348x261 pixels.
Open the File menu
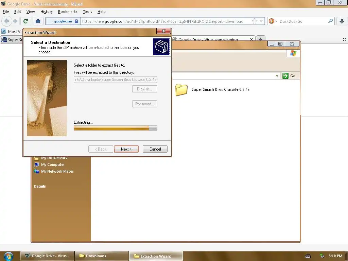click(x=6, y=12)
